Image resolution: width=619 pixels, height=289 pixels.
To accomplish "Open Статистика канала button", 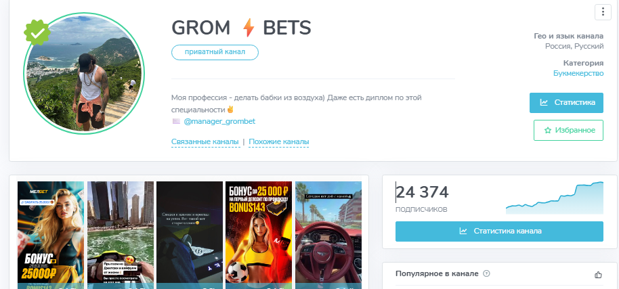I will pyautogui.click(x=499, y=231).
